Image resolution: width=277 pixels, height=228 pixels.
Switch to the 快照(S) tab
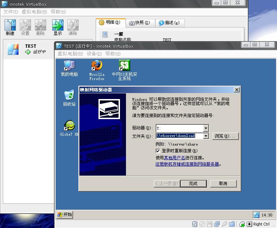[140, 23]
